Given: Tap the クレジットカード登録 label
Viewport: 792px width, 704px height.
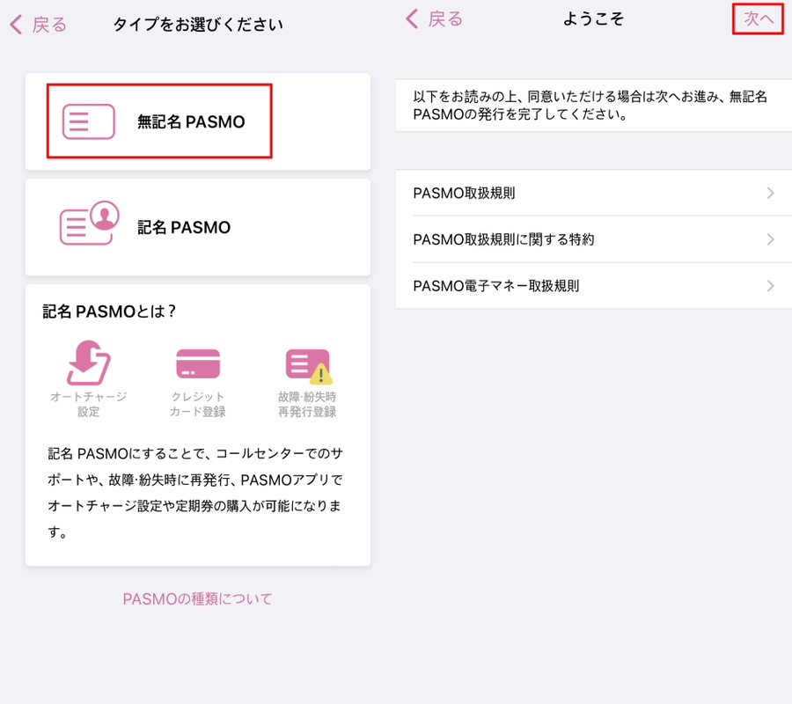Looking at the screenshot, I should tap(197, 404).
